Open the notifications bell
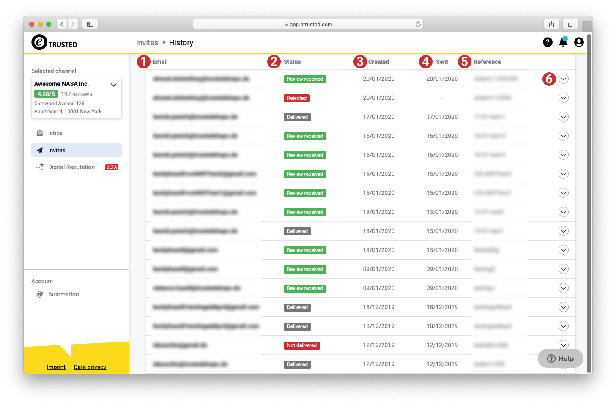Viewport: 616px width, 405px height. coord(563,42)
